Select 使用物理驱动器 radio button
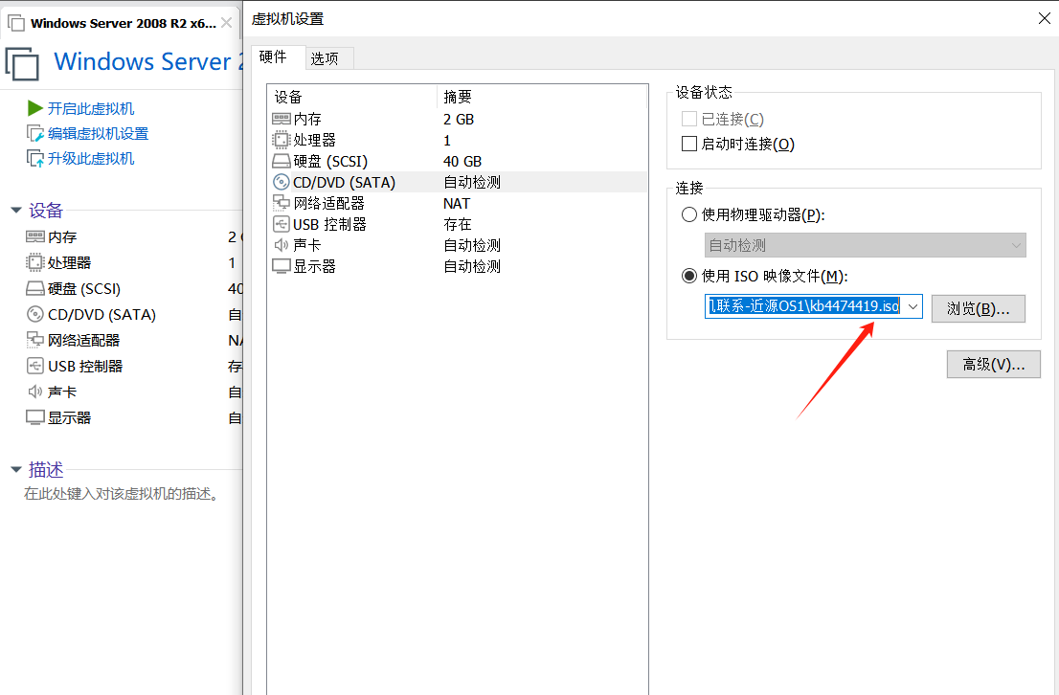The image size is (1059, 695). (x=688, y=214)
